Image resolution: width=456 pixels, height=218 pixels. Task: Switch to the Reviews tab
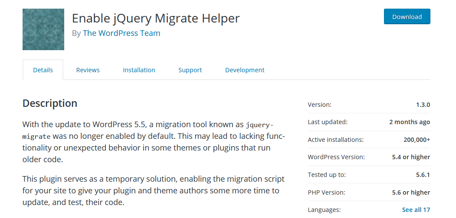coord(88,70)
